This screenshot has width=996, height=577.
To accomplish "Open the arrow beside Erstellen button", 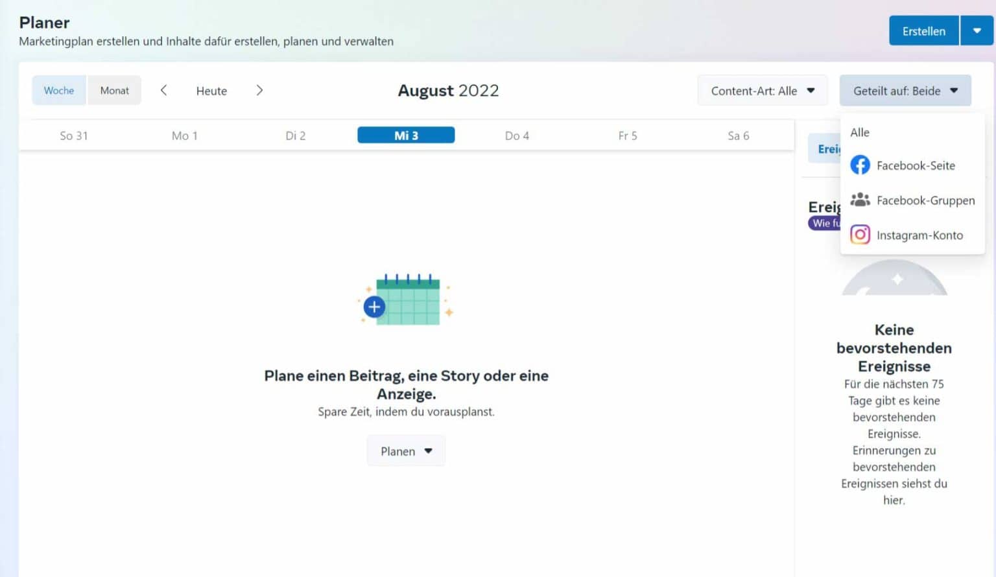I will point(977,30).
